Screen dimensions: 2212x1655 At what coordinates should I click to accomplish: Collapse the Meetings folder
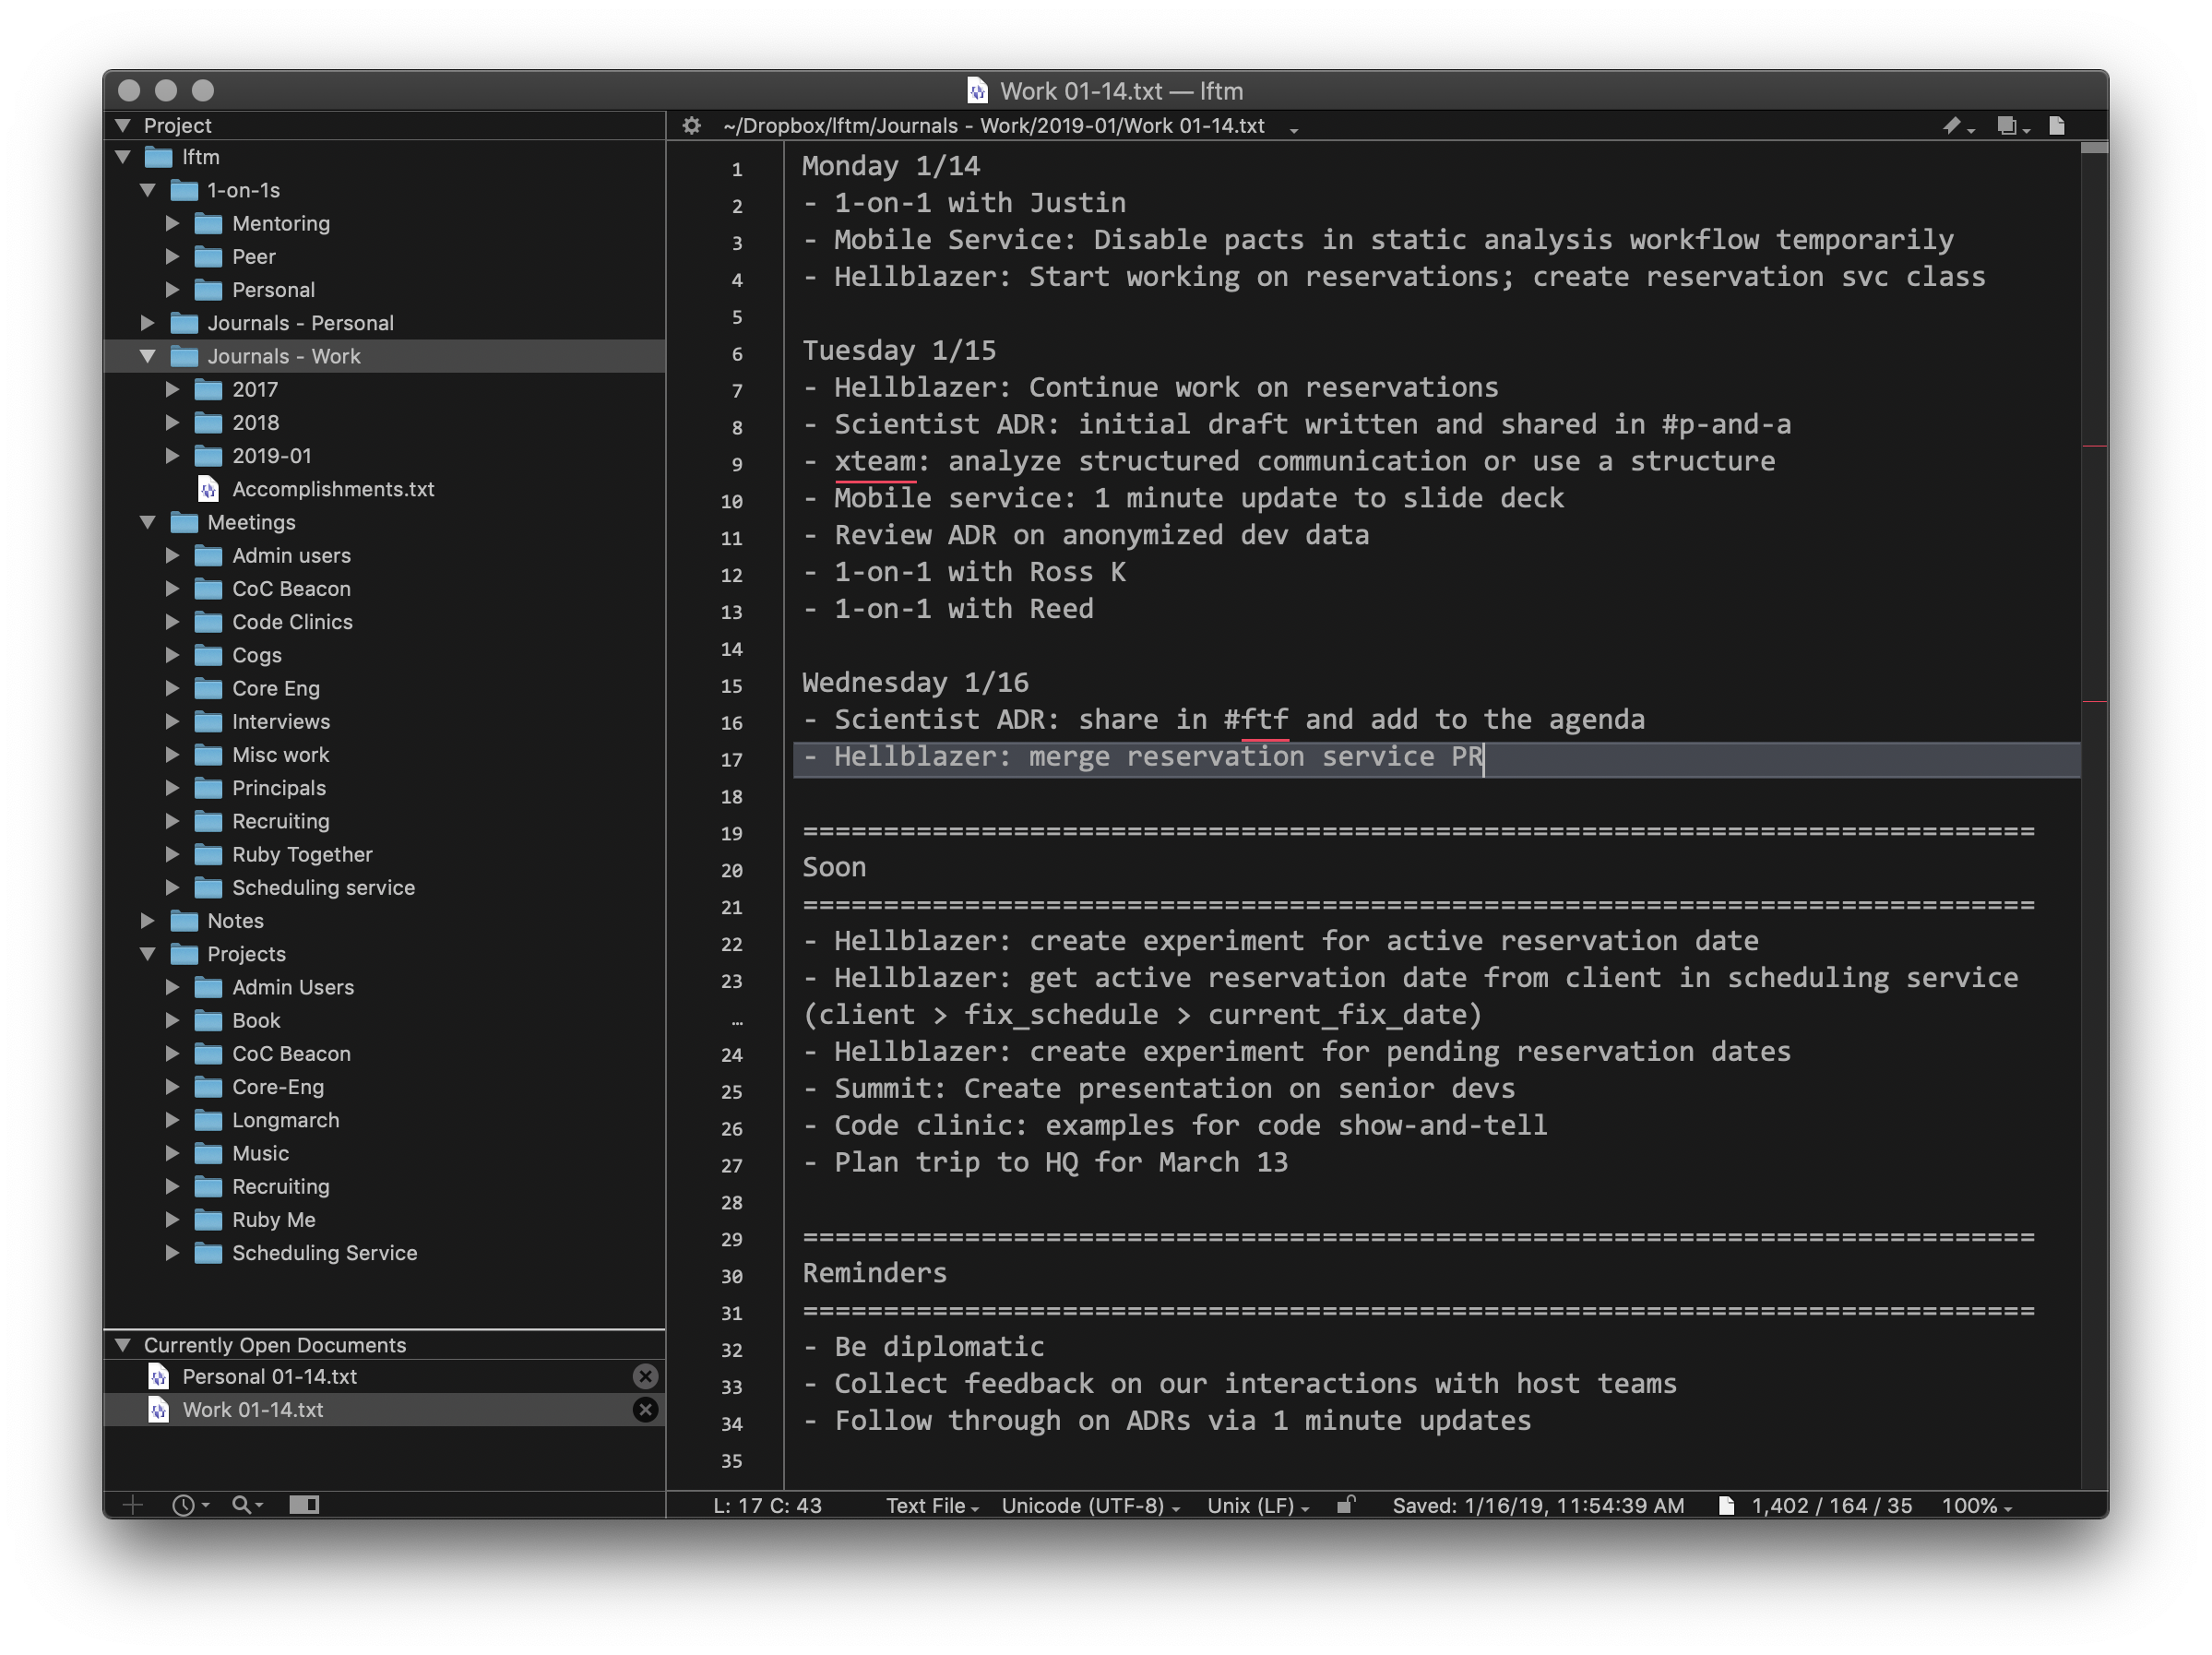point(148,522)
